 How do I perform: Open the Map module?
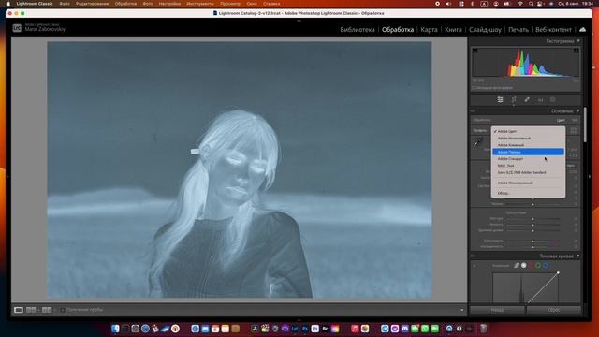429,29
